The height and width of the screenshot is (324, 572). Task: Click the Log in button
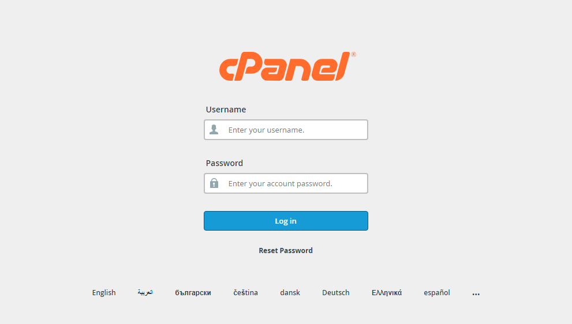tap(286, 221)
